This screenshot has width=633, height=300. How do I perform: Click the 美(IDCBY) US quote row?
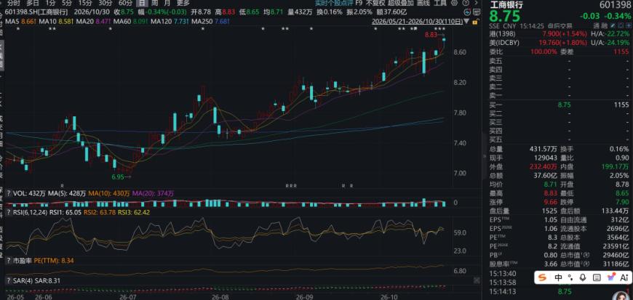[x=559, y=42]
